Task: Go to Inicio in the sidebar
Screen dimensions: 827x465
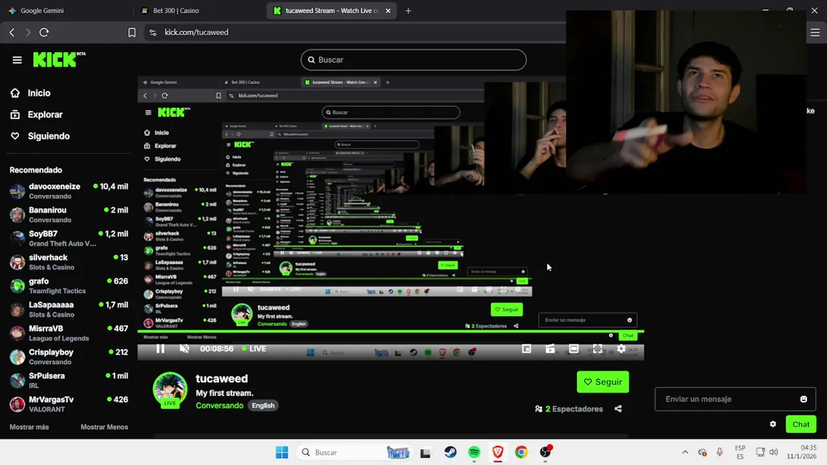Action: point(39,93)
